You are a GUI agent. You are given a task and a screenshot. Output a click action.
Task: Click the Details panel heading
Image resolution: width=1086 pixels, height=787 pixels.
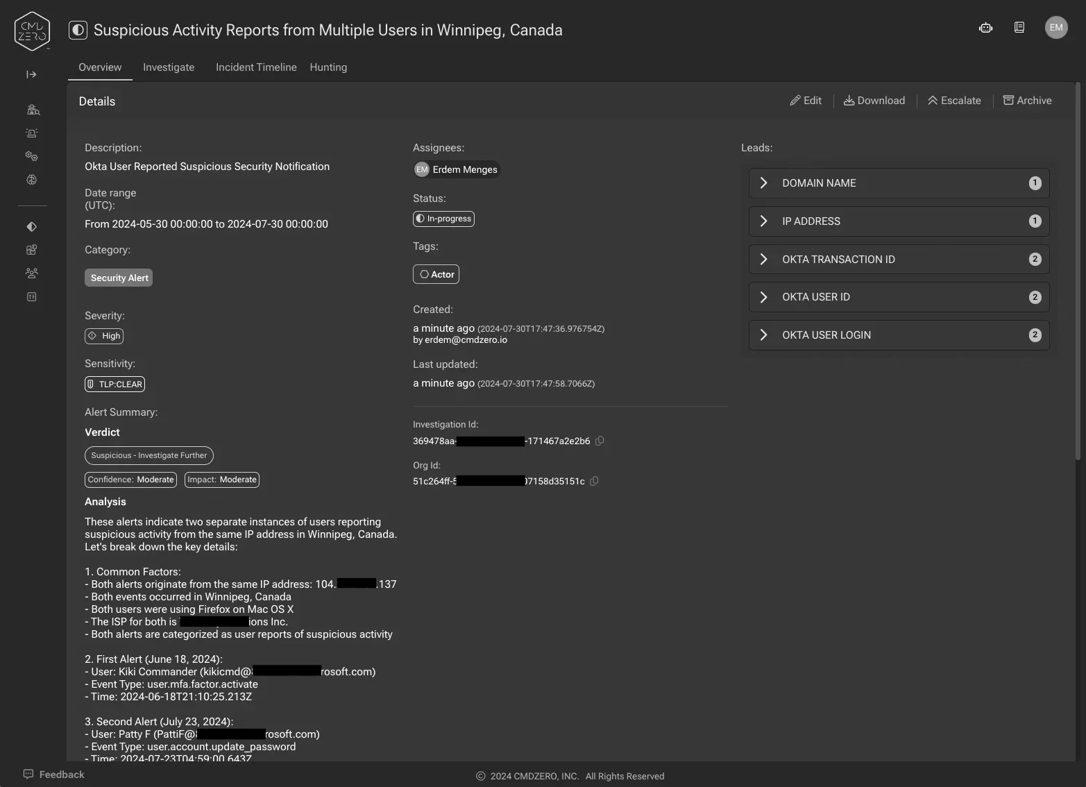(97, 101)
